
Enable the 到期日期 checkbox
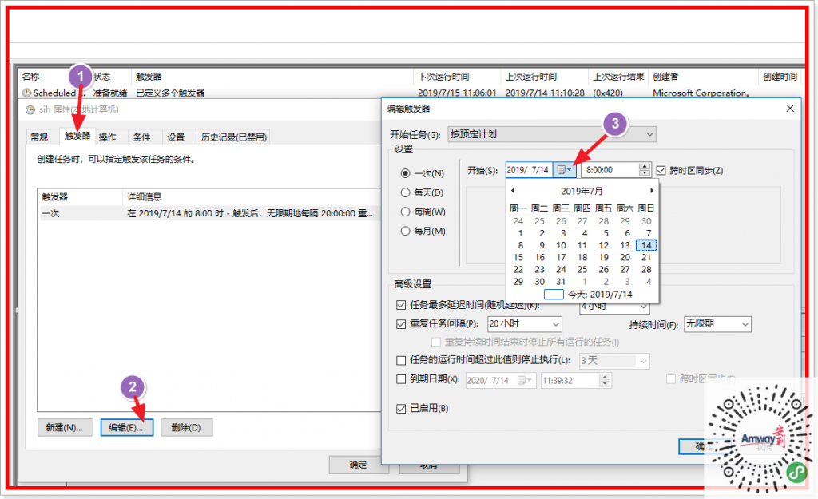[402, 380]
